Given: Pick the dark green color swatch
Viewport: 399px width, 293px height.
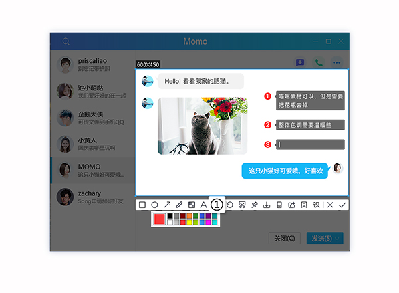Looking at the screenshot, I should click(x=196, y=216).
